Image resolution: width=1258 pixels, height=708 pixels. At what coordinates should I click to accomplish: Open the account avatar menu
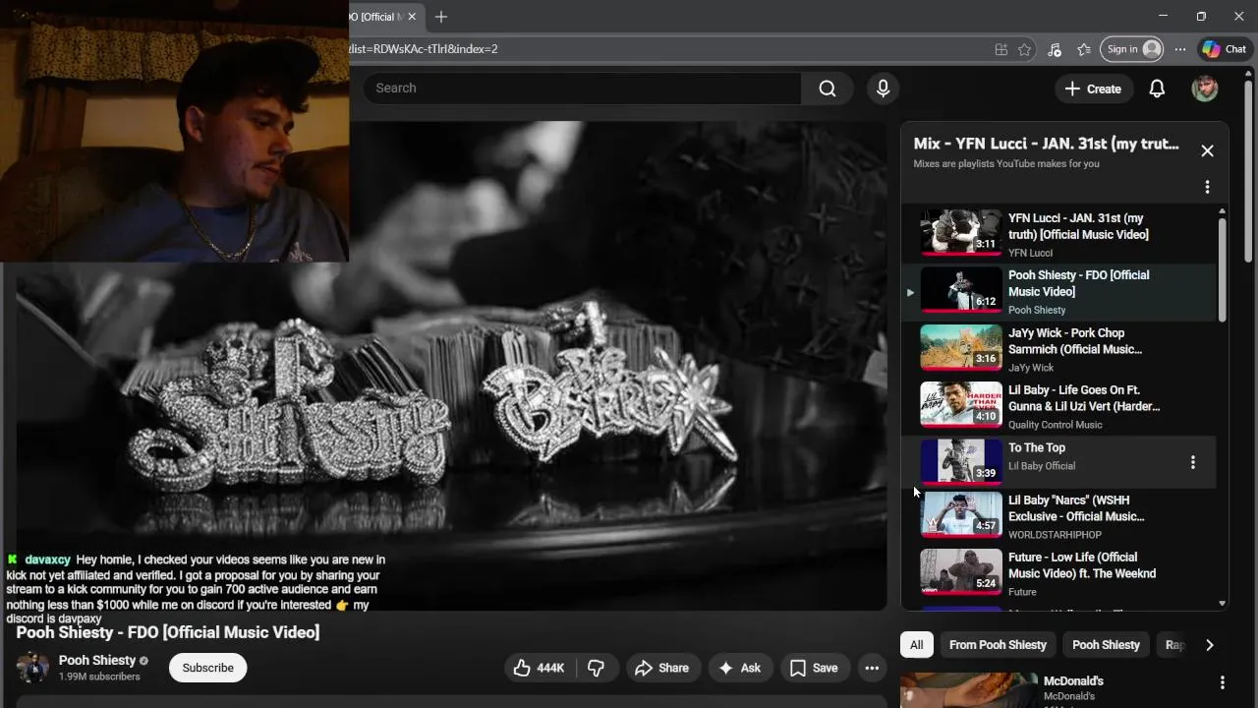(x=1205, y=88)
